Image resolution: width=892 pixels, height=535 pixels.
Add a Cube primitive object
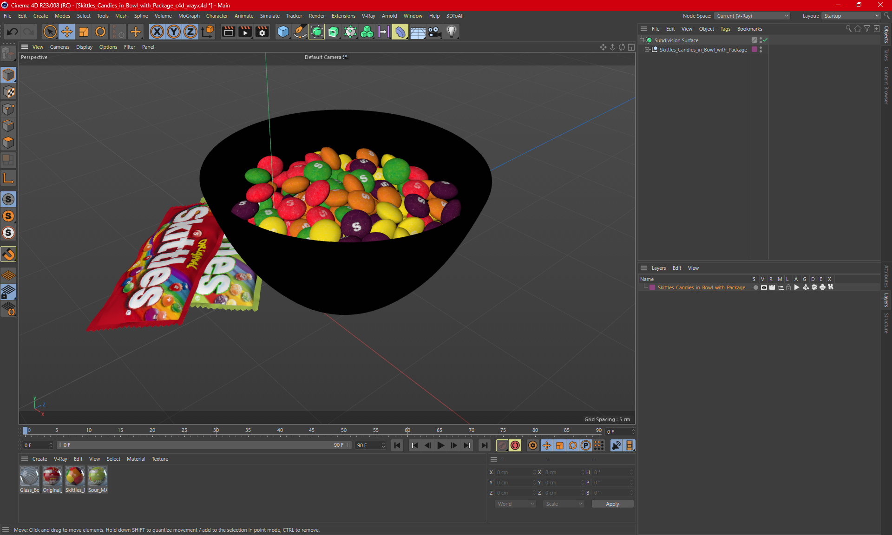point(283,32)
